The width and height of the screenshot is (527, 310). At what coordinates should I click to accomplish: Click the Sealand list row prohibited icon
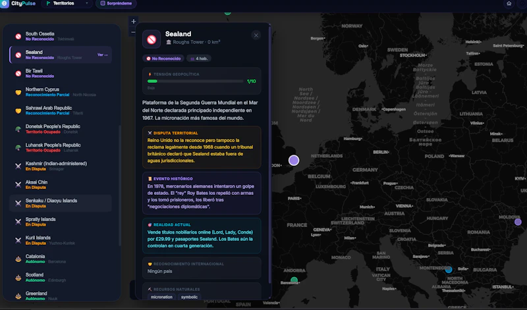tap(18, 55)
